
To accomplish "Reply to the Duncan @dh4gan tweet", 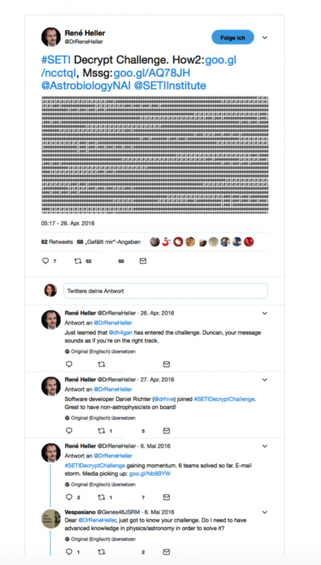I will [x=69, y=364].
